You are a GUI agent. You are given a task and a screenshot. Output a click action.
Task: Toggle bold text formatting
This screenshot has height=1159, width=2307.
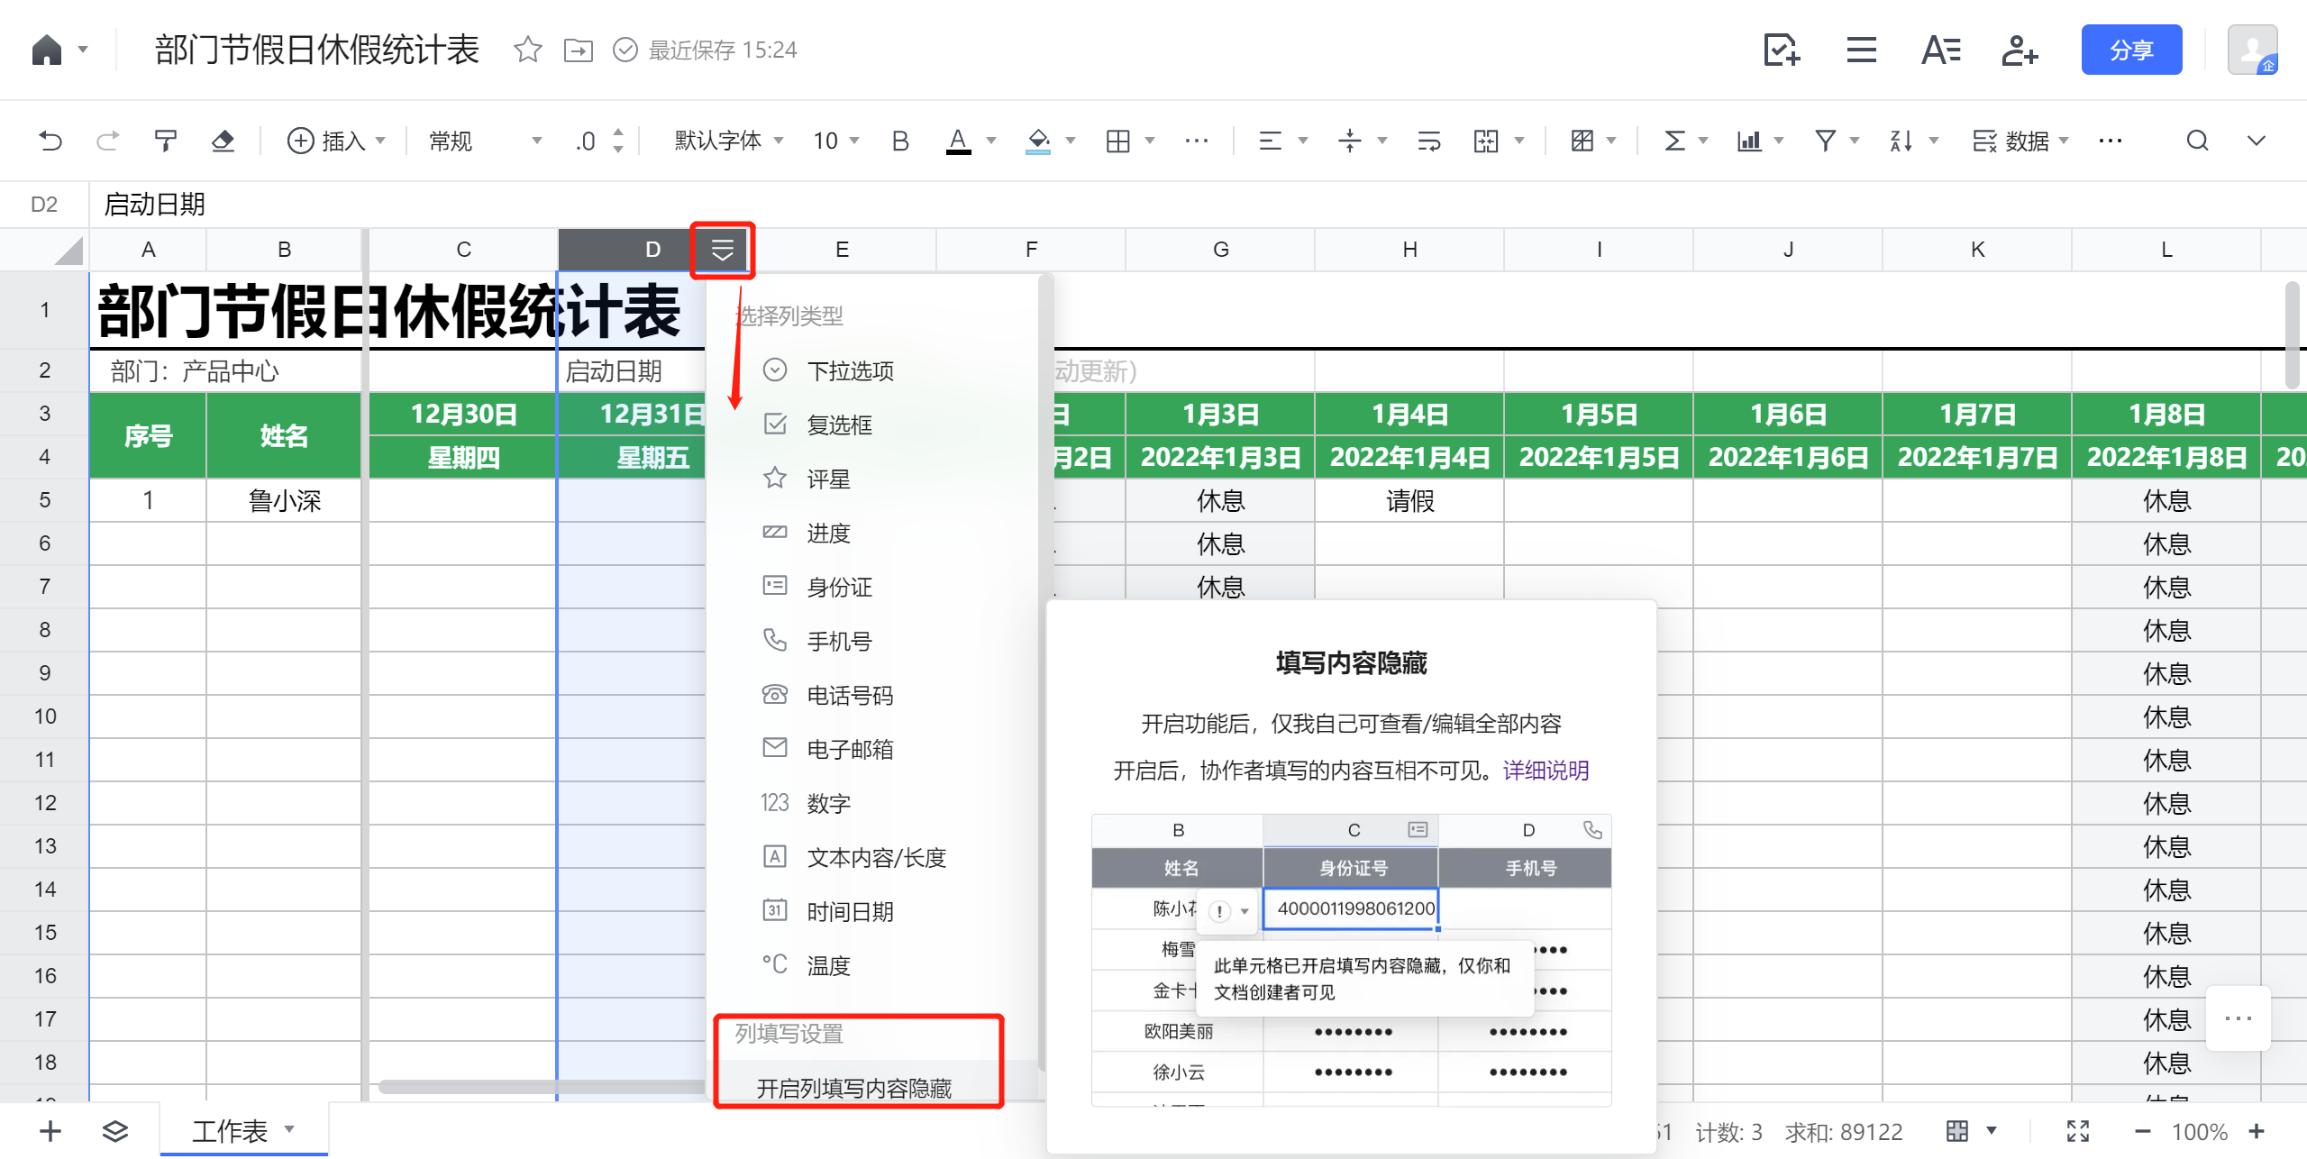coord(899,141)
